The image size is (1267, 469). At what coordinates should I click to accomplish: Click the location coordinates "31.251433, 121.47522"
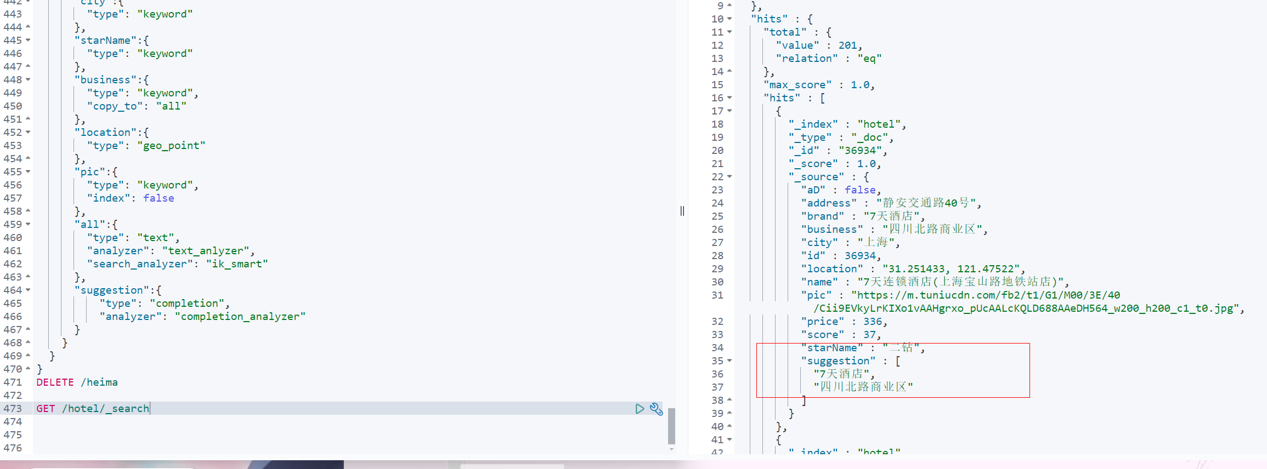click(x=951, y=269)
